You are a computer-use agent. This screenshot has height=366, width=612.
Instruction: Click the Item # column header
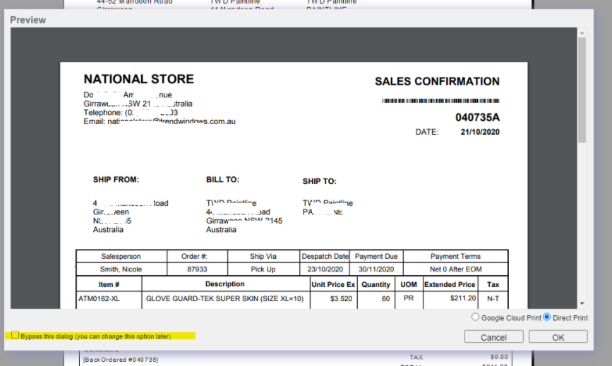[109, 284]
